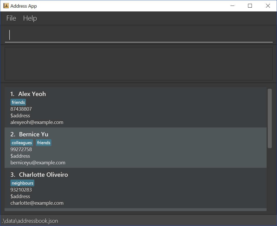Click the addressbook.json path in status bar
The width and height of the screenshot is (277, 226).
30,221
